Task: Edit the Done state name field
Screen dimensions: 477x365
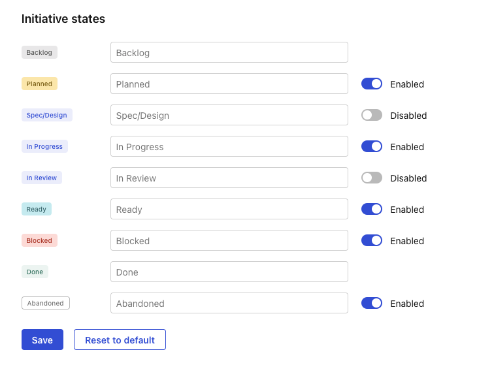Action: [229, 272]
